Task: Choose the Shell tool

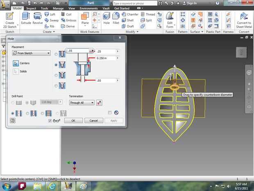Action: point(128,20)
